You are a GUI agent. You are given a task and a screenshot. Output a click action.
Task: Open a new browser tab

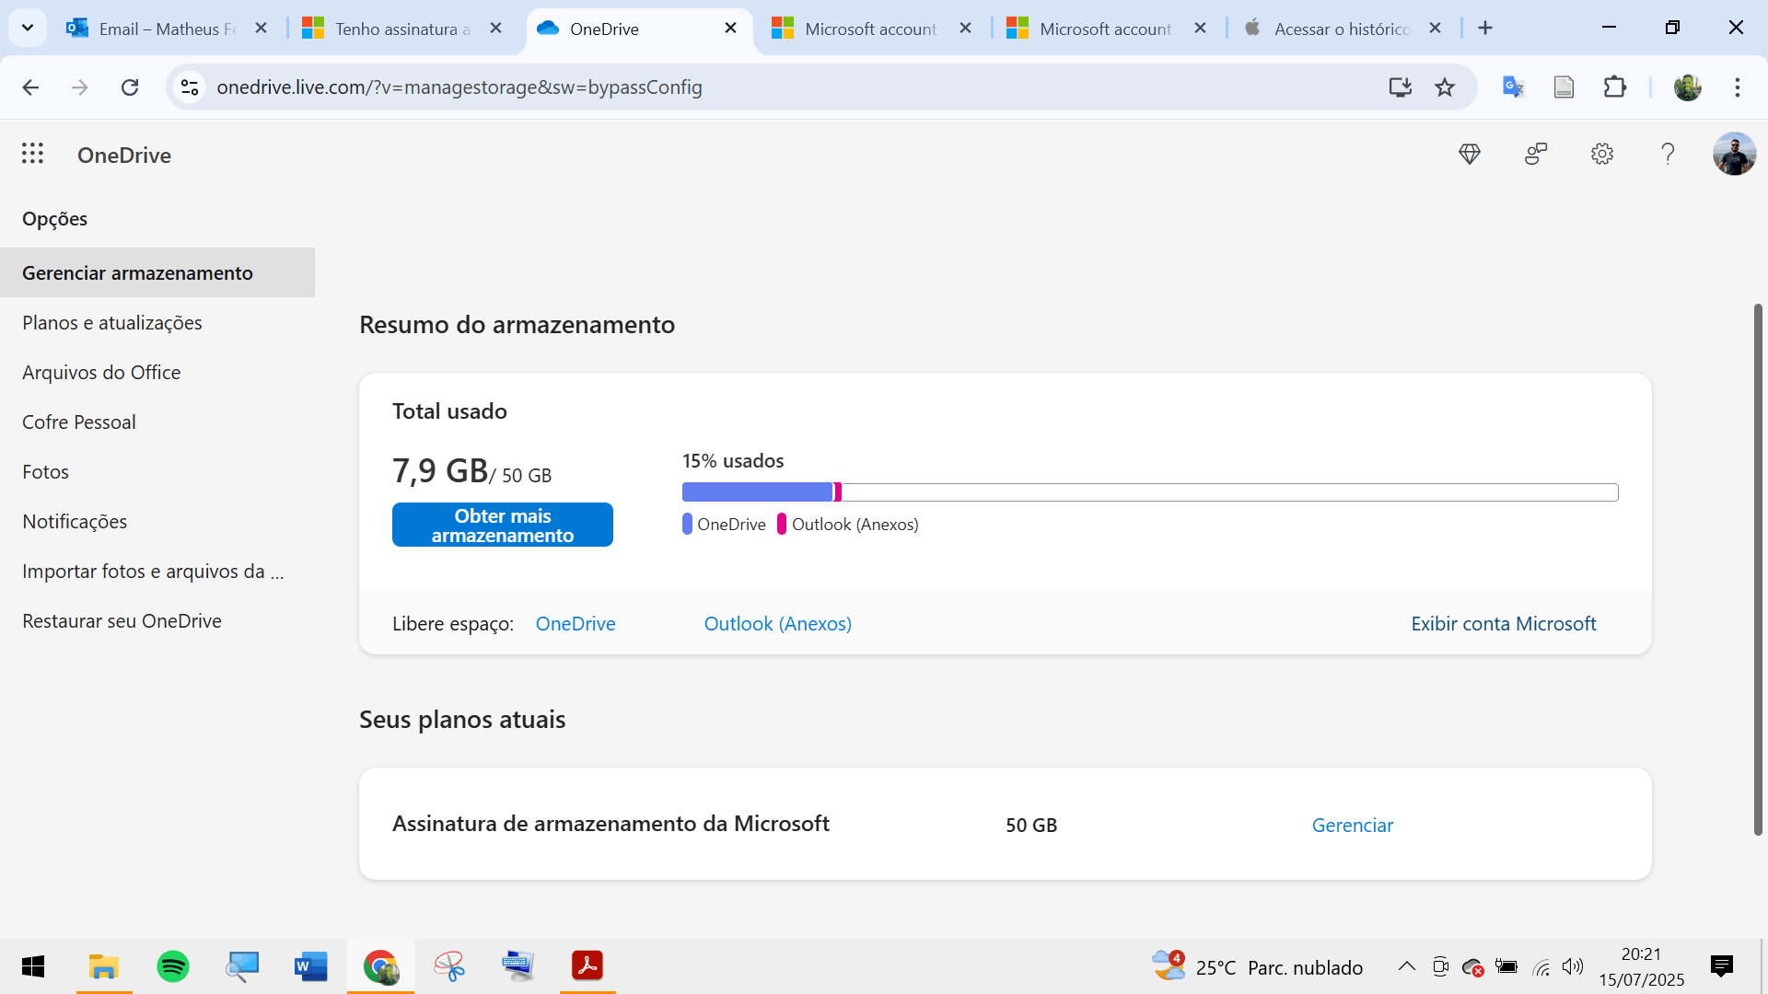tap(1485, 29)
